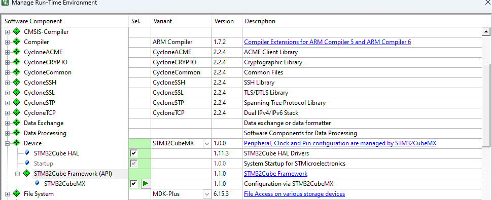Click the CycloneCommon green diamond icon
Image resolution: width=492 pixels, height=200 pixels.
click(17, 72)
